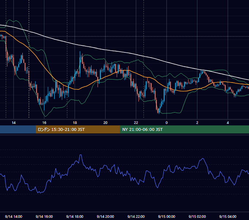Click the '9/15 02:00' date label

point(197,216)
